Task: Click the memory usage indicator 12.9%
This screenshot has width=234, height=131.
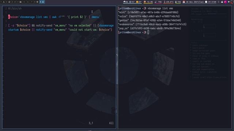Action: (x=148, y=2)
